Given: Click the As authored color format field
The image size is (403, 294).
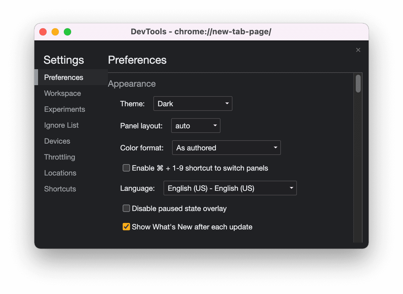Looking at the screenshot, I should click(226, 148).
